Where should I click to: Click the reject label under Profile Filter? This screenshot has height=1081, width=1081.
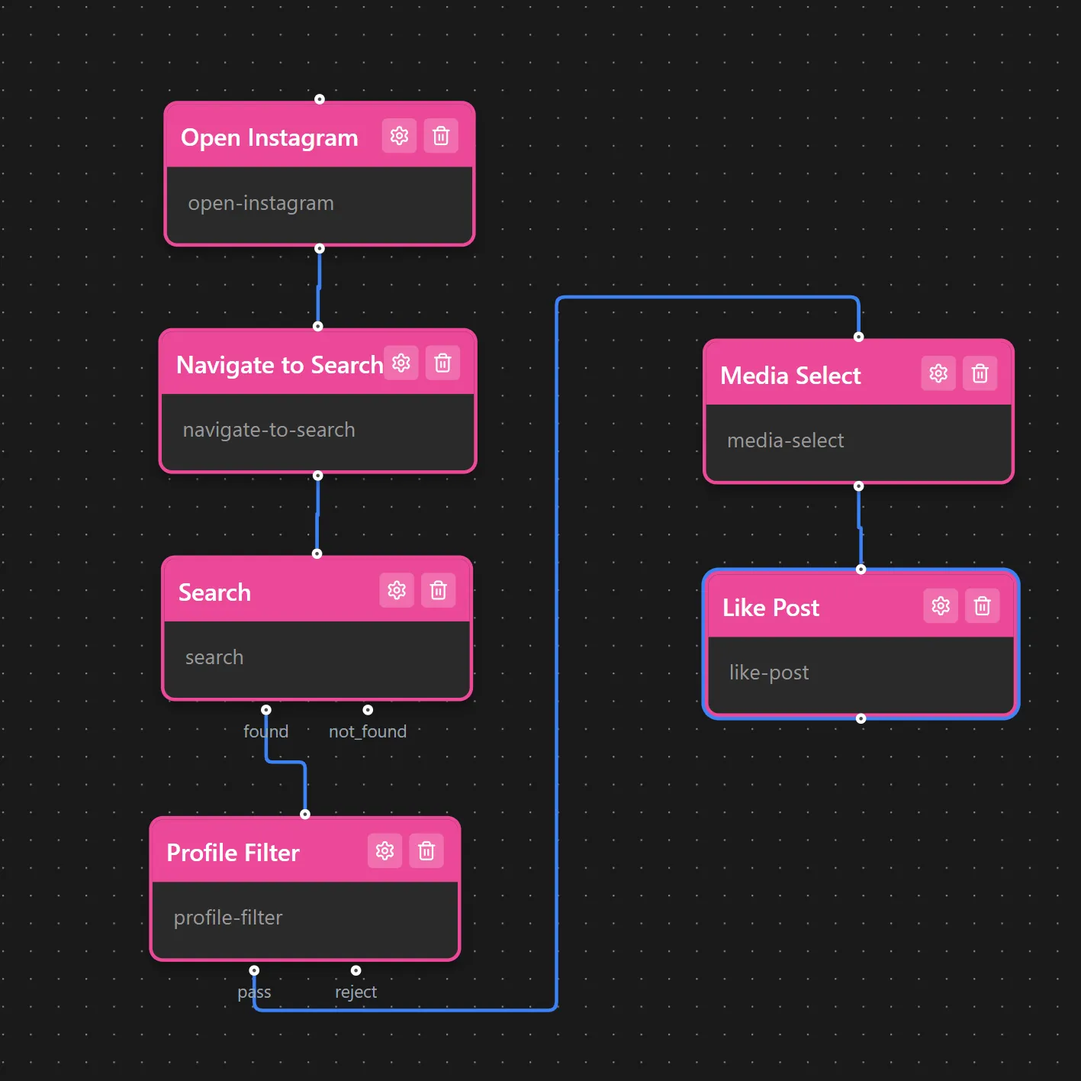click(x=356, y=992)
